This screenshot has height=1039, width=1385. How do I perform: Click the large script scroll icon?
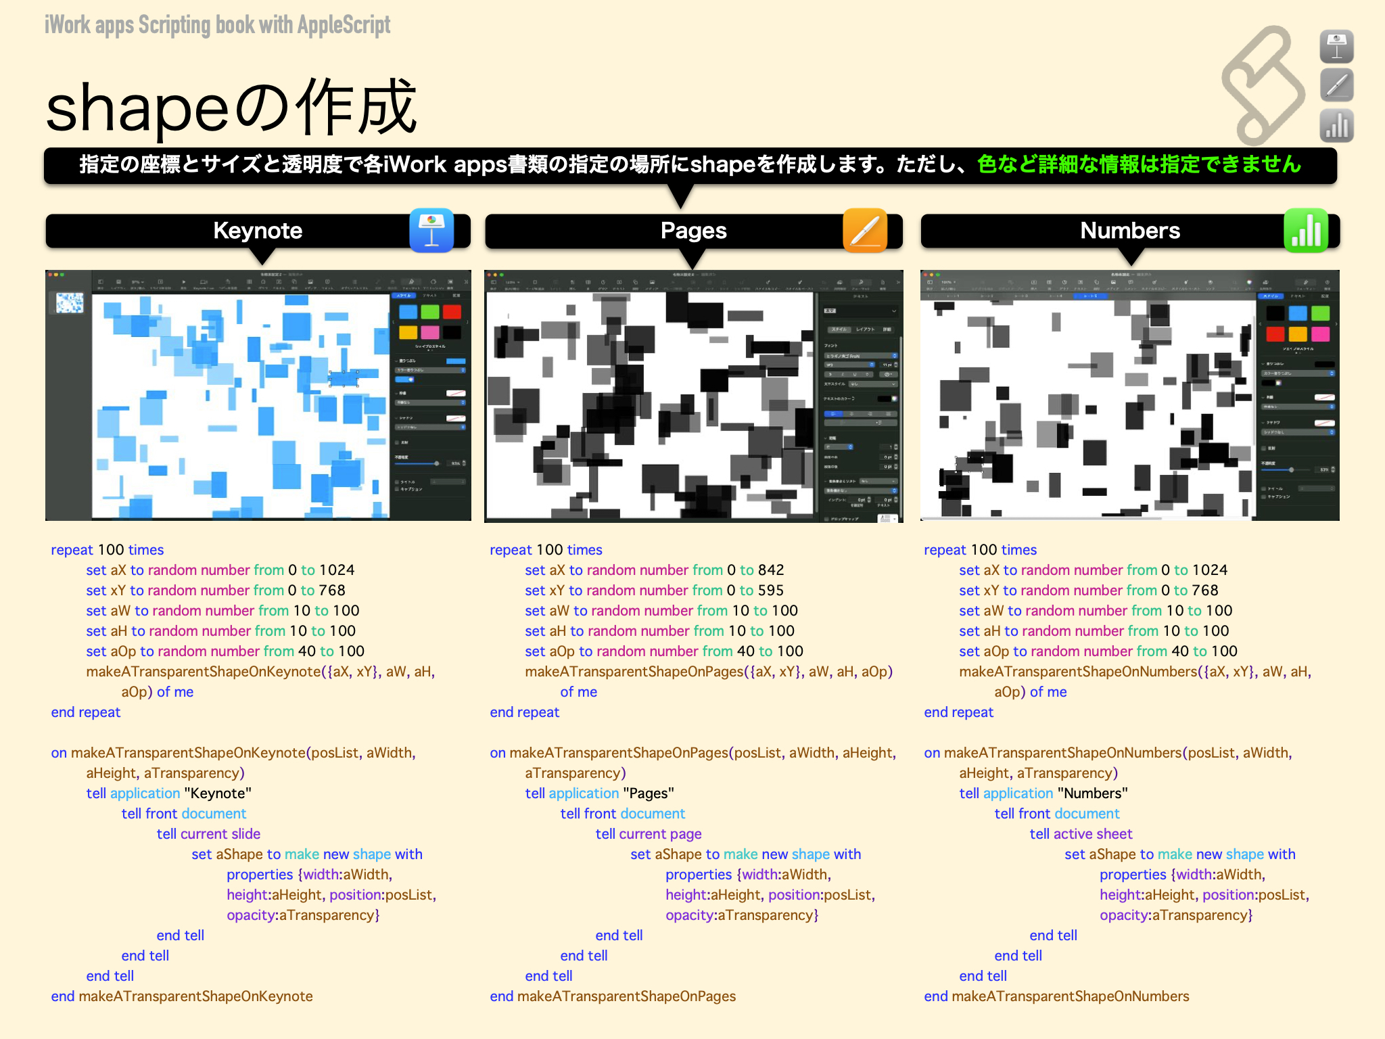[1263, 85]
